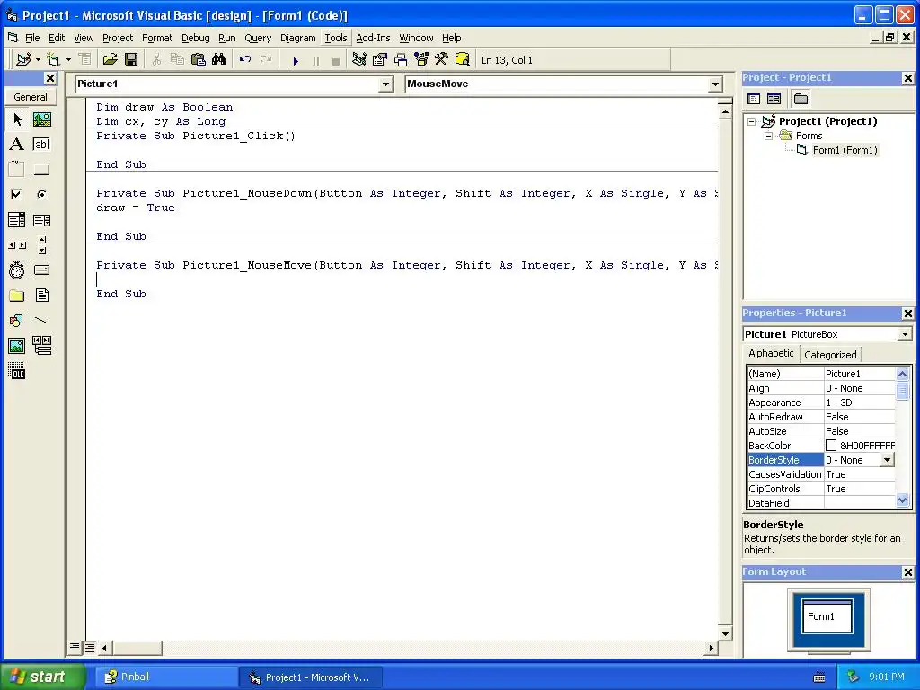Screen dimensions: 920x690
Task: Open the Picture1 PictureBox properties object dropdown
Action: click(905, 334)
